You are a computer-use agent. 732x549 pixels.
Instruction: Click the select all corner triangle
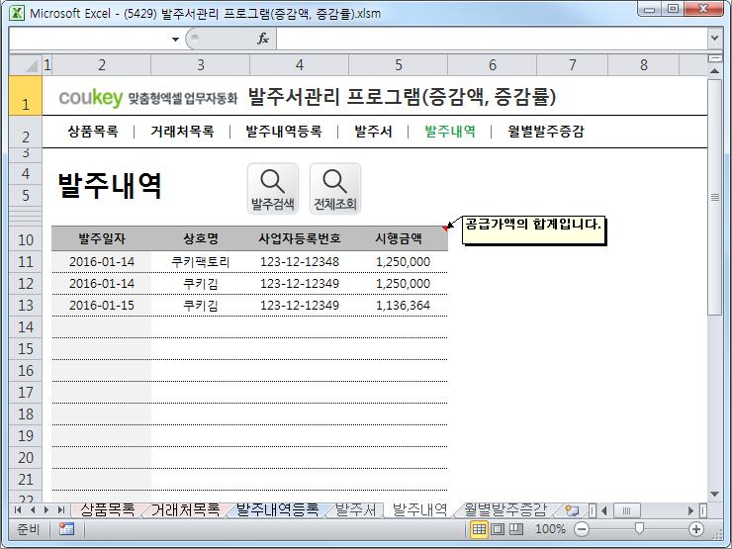click(26, 65)
